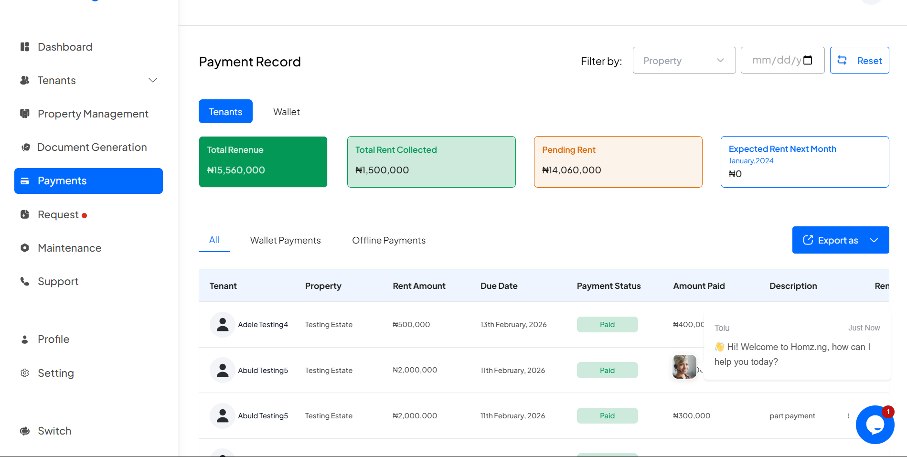Click the calendar icon in date filter
This screenshot has width=907, height=457.
point(808,60)
